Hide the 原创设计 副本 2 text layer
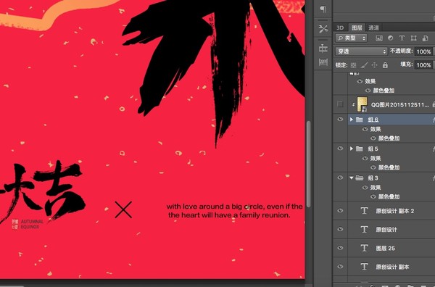Image resolution: width=435 pixels, height=287 pixels. click(340, 210)
